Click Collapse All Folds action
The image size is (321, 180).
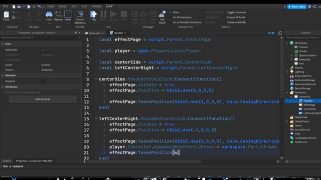[236, 22]
